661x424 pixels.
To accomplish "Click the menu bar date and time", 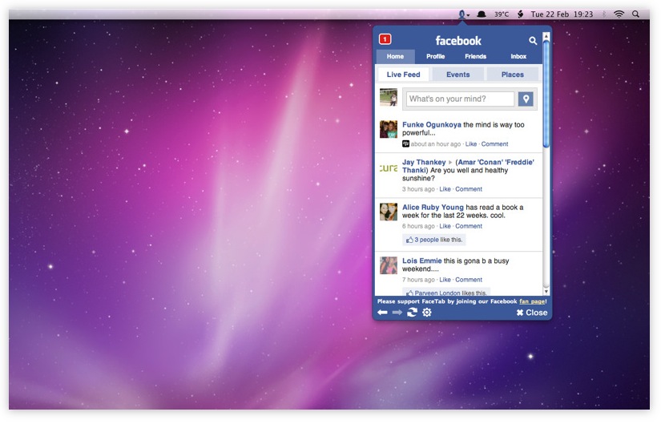I will (x=562, y=14).
